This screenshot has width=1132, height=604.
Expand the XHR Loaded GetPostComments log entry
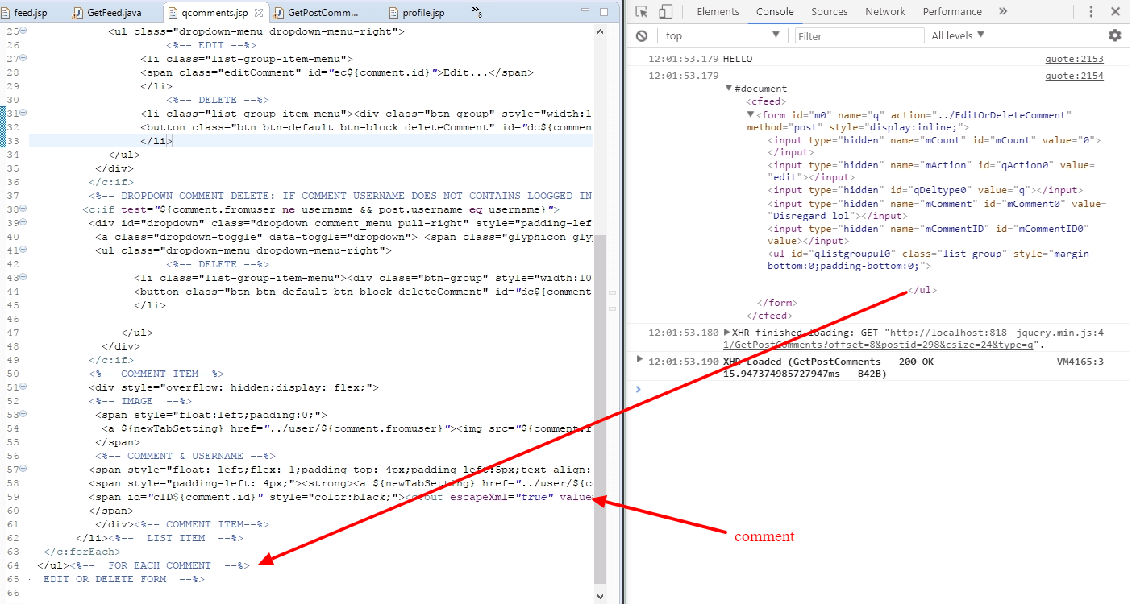pos(638,359)
